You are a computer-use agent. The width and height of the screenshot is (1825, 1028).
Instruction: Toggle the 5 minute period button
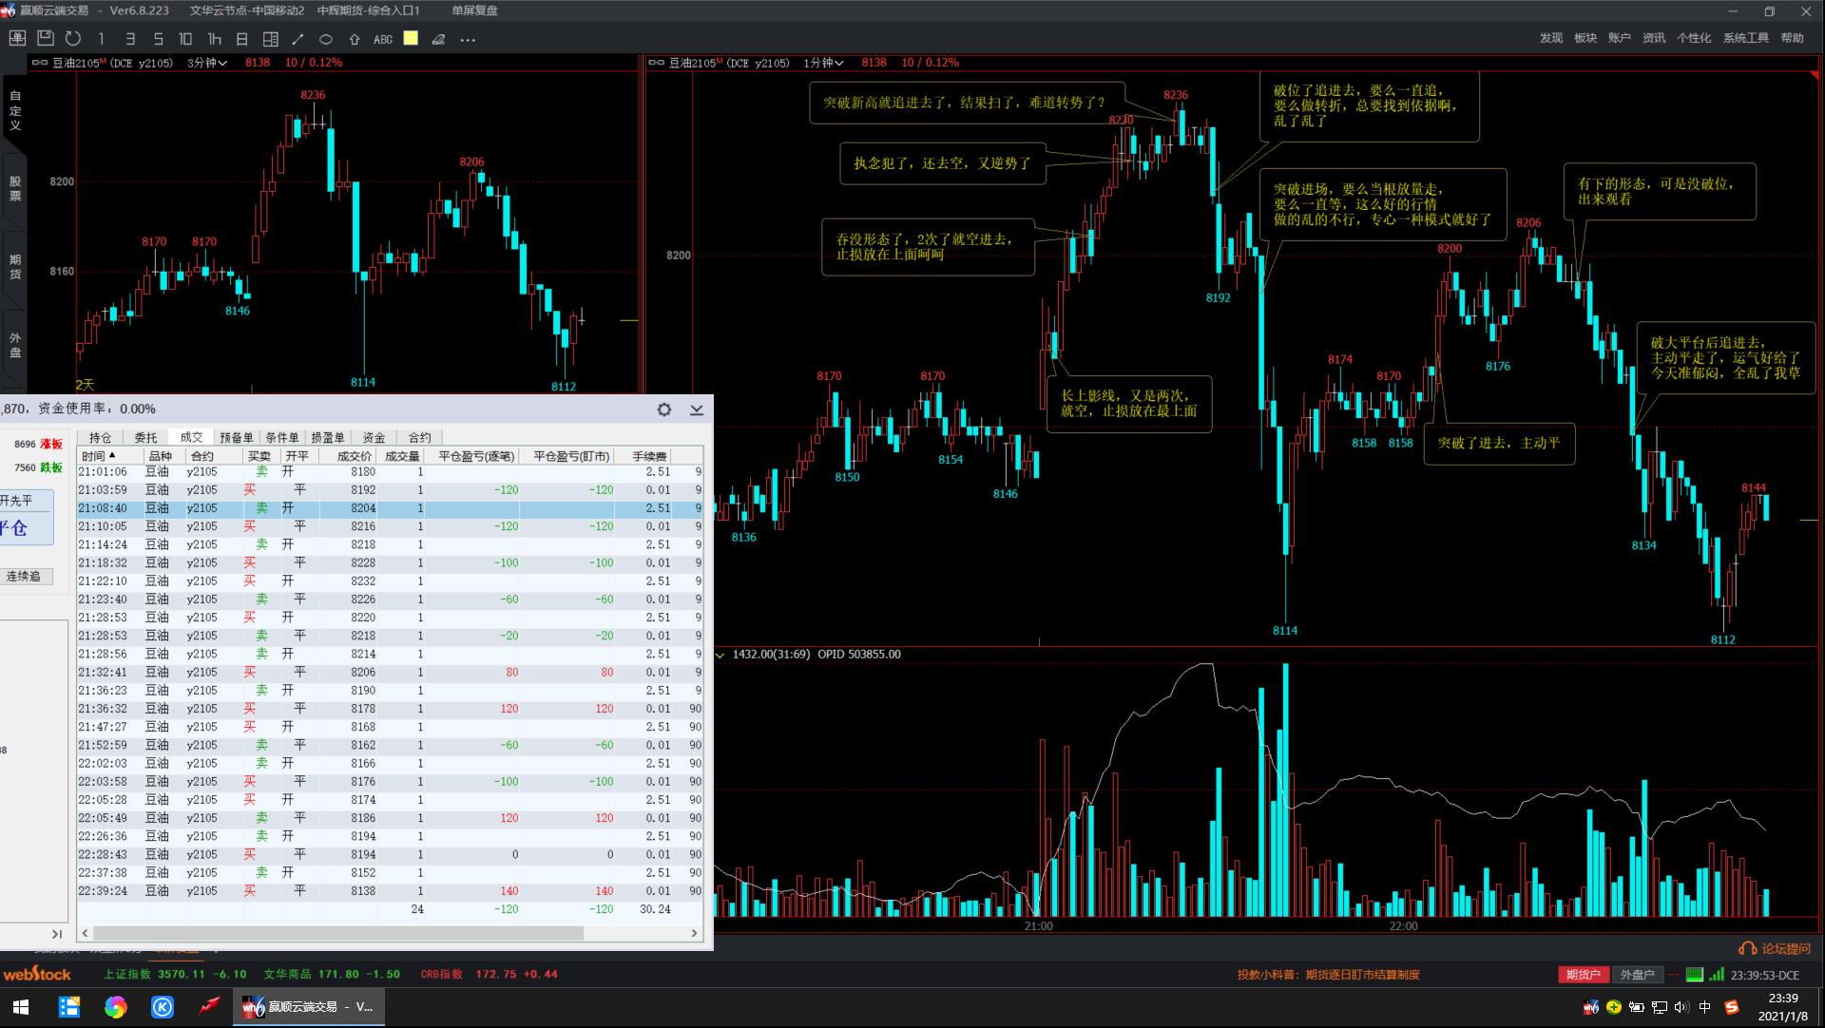(158, 39)
